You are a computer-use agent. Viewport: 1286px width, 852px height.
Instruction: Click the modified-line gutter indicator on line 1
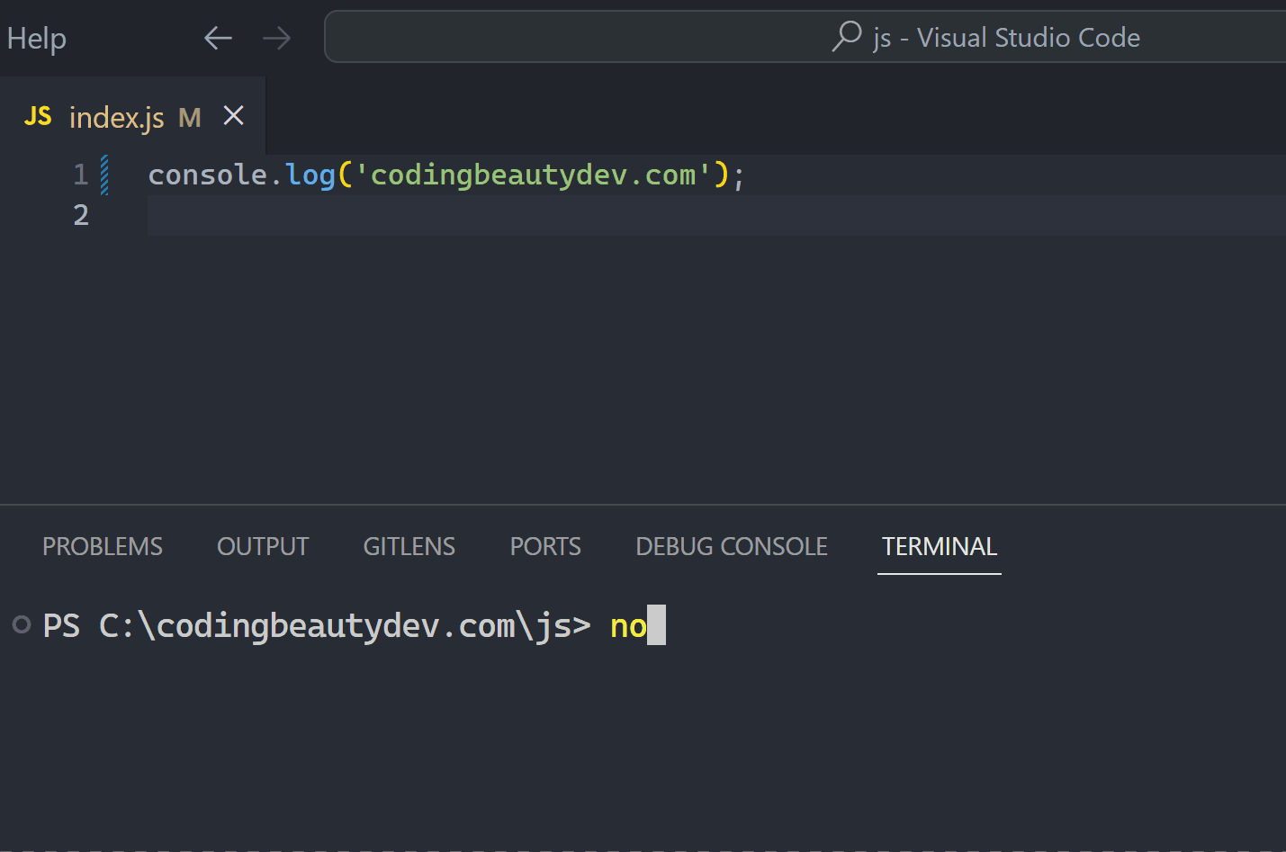click(104, 175)
